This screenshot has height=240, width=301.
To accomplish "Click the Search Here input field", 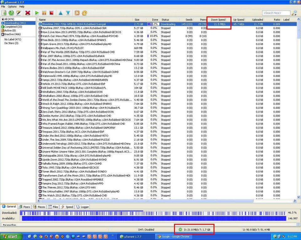I will pyautogui.click(x=276, y=13).
